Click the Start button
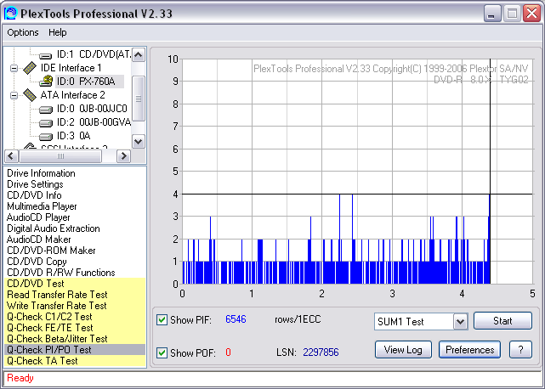The image size is (545, 389). coord(502,320)
